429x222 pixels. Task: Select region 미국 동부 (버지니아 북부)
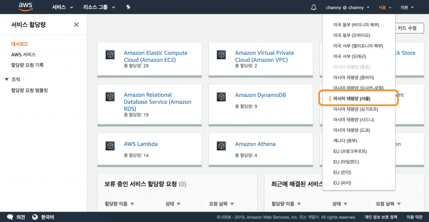(x=356, y=25)
